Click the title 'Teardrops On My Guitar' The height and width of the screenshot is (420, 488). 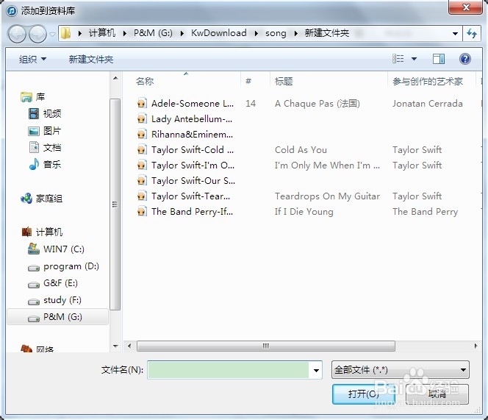click(327, 196)
